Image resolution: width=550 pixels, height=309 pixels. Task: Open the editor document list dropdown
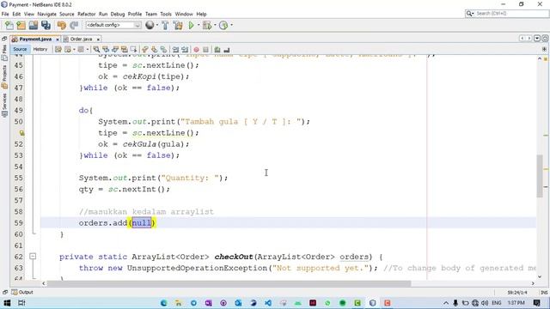[537, 38]
